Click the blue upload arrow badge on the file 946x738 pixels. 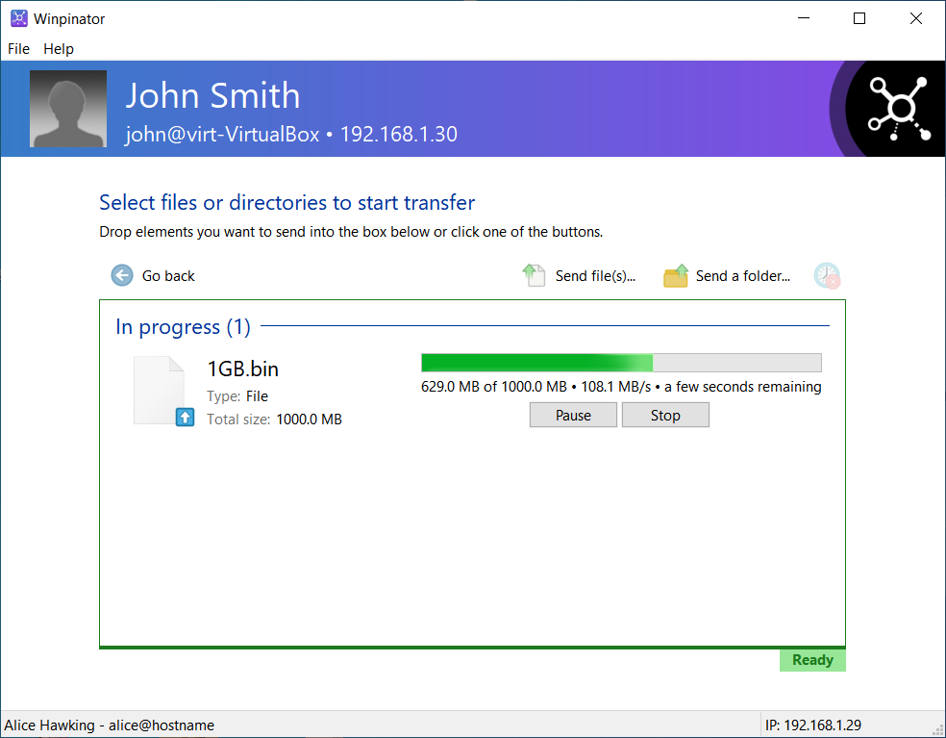[184, 417]
